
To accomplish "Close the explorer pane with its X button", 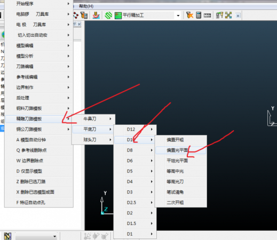I will pos(80,24).
